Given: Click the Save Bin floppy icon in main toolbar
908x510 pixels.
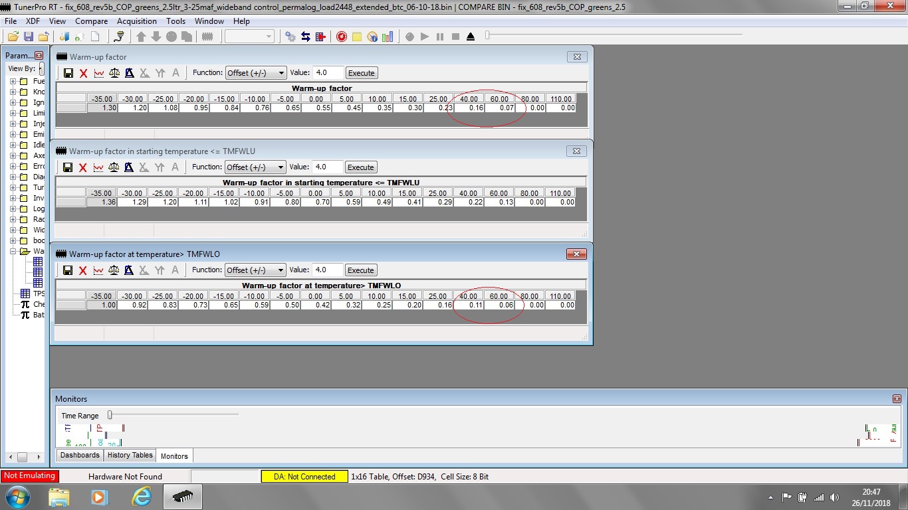Looking at the screenshot, I should point(29,37).
